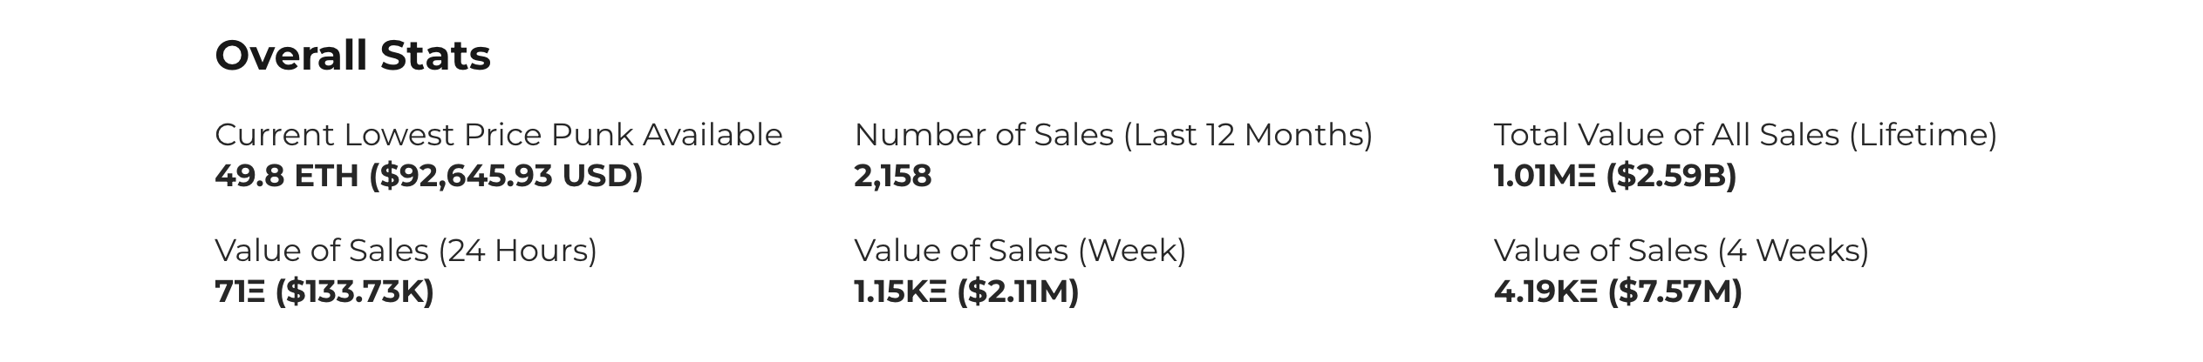2203x362 pixels.
Task: Click the Number of Sales label
Action: pos(984,135)
